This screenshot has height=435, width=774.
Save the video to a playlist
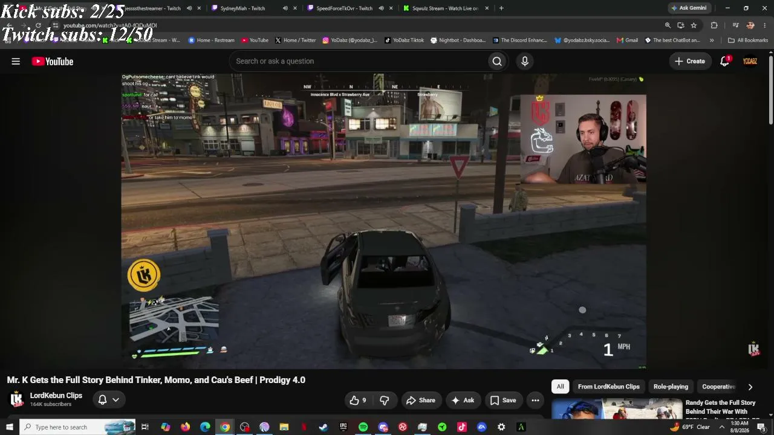tap(503, 400)
